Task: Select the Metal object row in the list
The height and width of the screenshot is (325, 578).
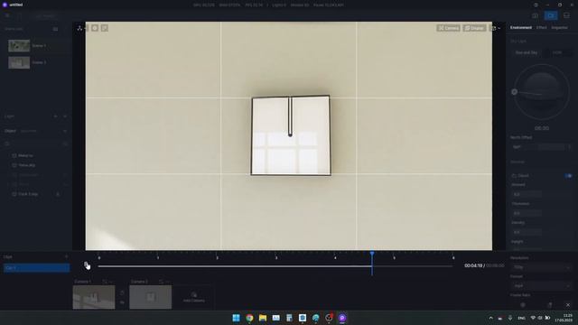Action: (37, 155)
